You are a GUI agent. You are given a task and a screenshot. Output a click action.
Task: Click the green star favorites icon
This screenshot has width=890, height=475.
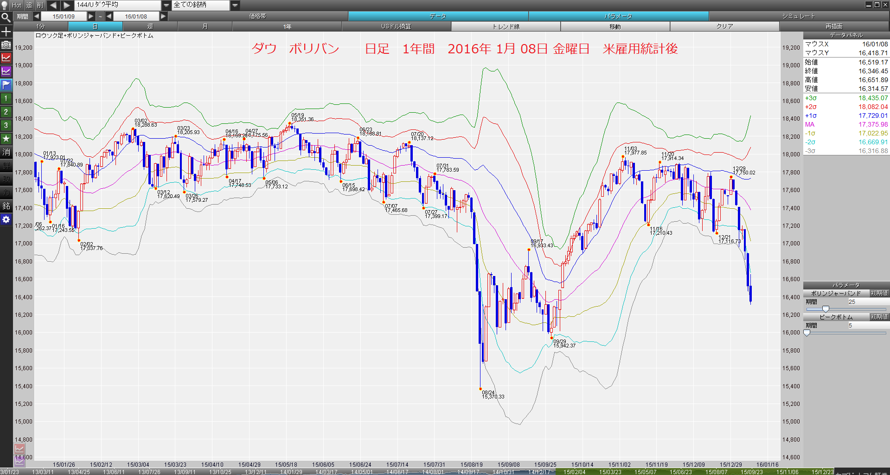tap(6, 139)
